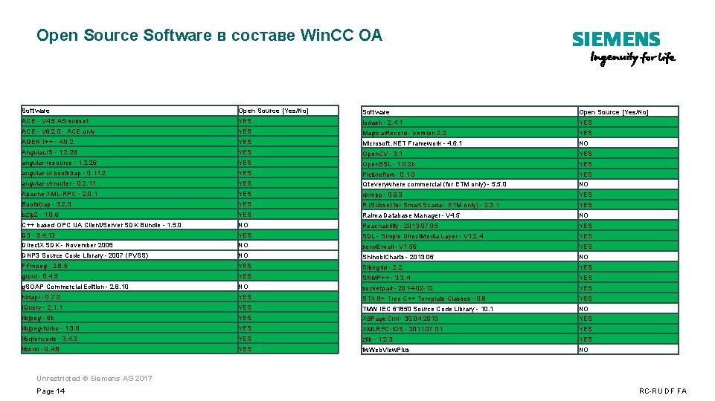Select 'Microsoft .NET Framework - 4.6.1' cell
715x401 pixels.
coord(469,143)
